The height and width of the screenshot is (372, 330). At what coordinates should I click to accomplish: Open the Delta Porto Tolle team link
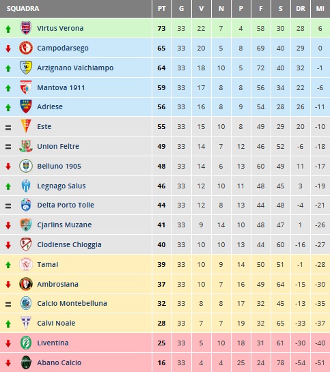click(x=66, y=205)
